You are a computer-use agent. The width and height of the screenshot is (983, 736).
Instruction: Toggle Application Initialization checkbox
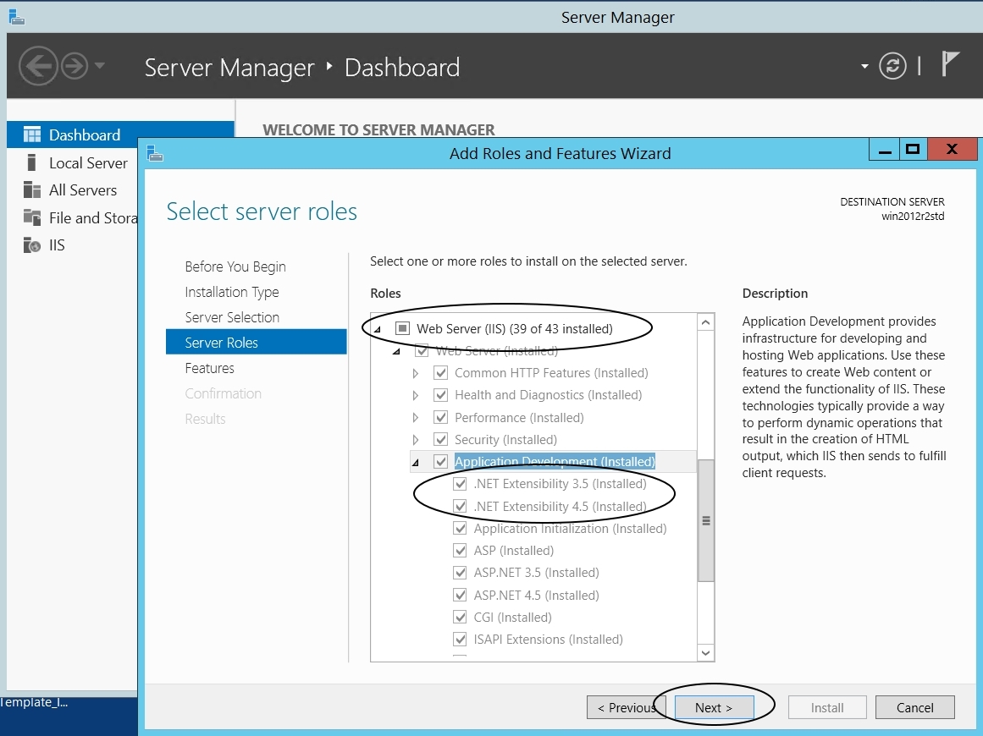pyautogui.click(x=460, y=528)
